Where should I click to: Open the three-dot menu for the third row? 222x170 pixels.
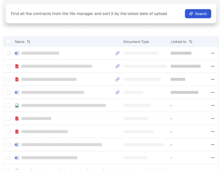pyautogui.click(x=213, y=79)
